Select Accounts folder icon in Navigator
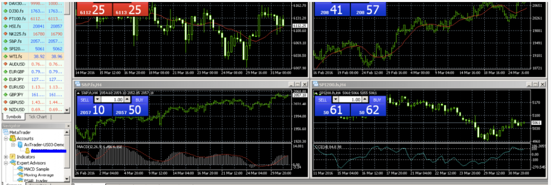The height and width of the screenshot is (185, 551). point(13,138)
